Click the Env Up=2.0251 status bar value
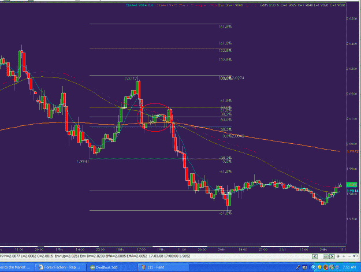Viewport: 361px width, 272px height. [66, 256]
